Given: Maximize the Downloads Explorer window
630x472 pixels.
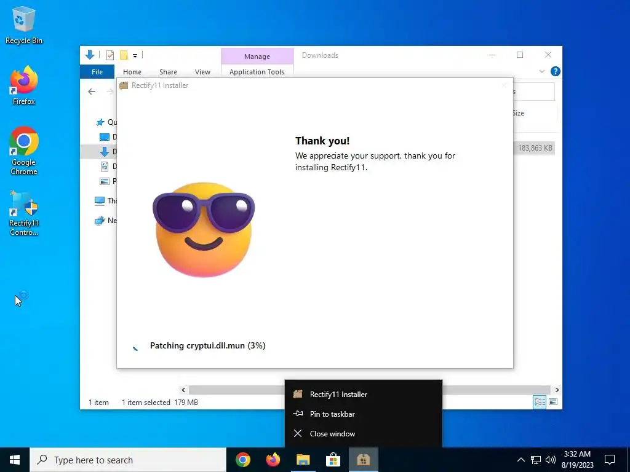Looking at the screenshot, I should 520,55.
